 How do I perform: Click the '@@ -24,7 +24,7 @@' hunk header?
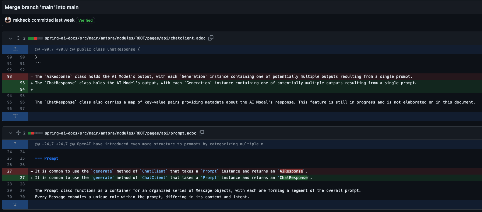(x=149, y=144)
